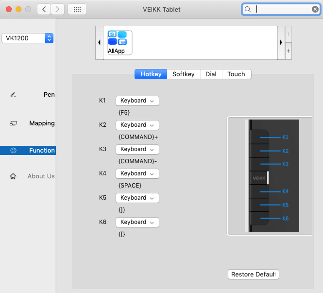Viewport: 323px width, 293px height.
Task: Open K1 Keyboard dropdown
Action: [137, 101]
